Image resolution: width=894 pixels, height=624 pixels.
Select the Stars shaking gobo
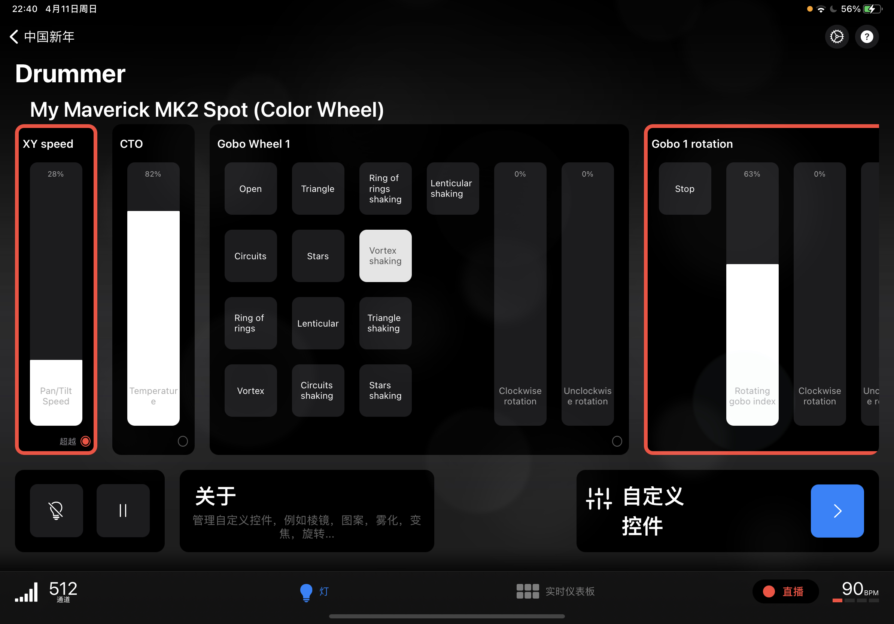coord(386,391)
